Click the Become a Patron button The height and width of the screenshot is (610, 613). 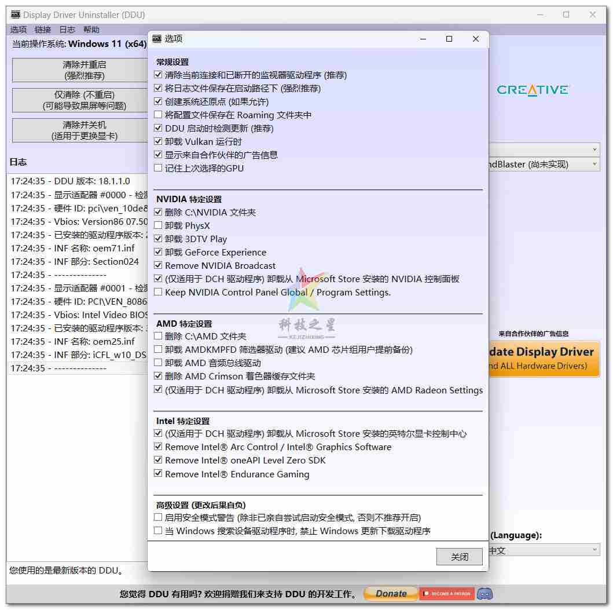click(447, 594)
